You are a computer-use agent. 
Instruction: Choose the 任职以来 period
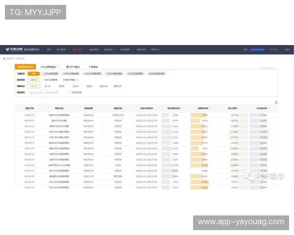coord(117,86)
